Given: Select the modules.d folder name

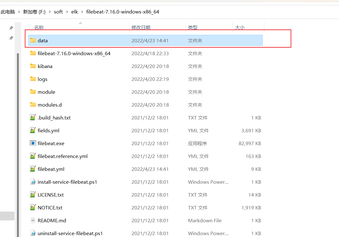Looking at the screenshot, I should tap(50, 105).
